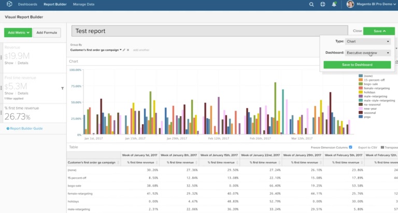Show or hide the Revenue metric

[x=9, y=63]
